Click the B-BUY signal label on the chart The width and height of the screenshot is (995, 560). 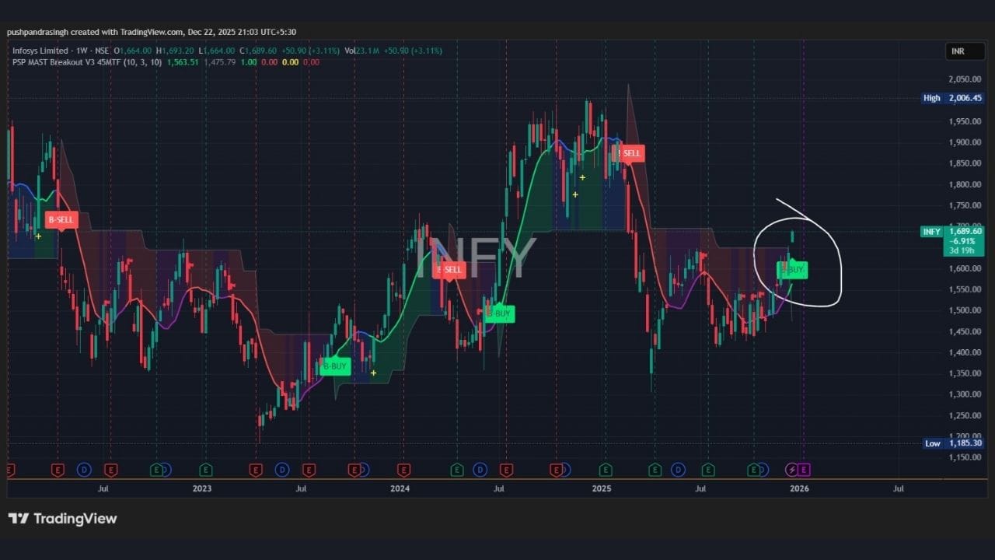coord(334,366)
